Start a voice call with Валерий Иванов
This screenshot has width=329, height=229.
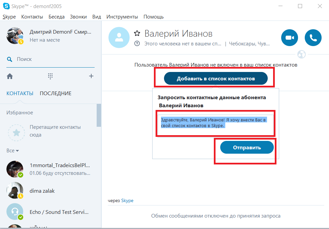[x=313, y=38]
